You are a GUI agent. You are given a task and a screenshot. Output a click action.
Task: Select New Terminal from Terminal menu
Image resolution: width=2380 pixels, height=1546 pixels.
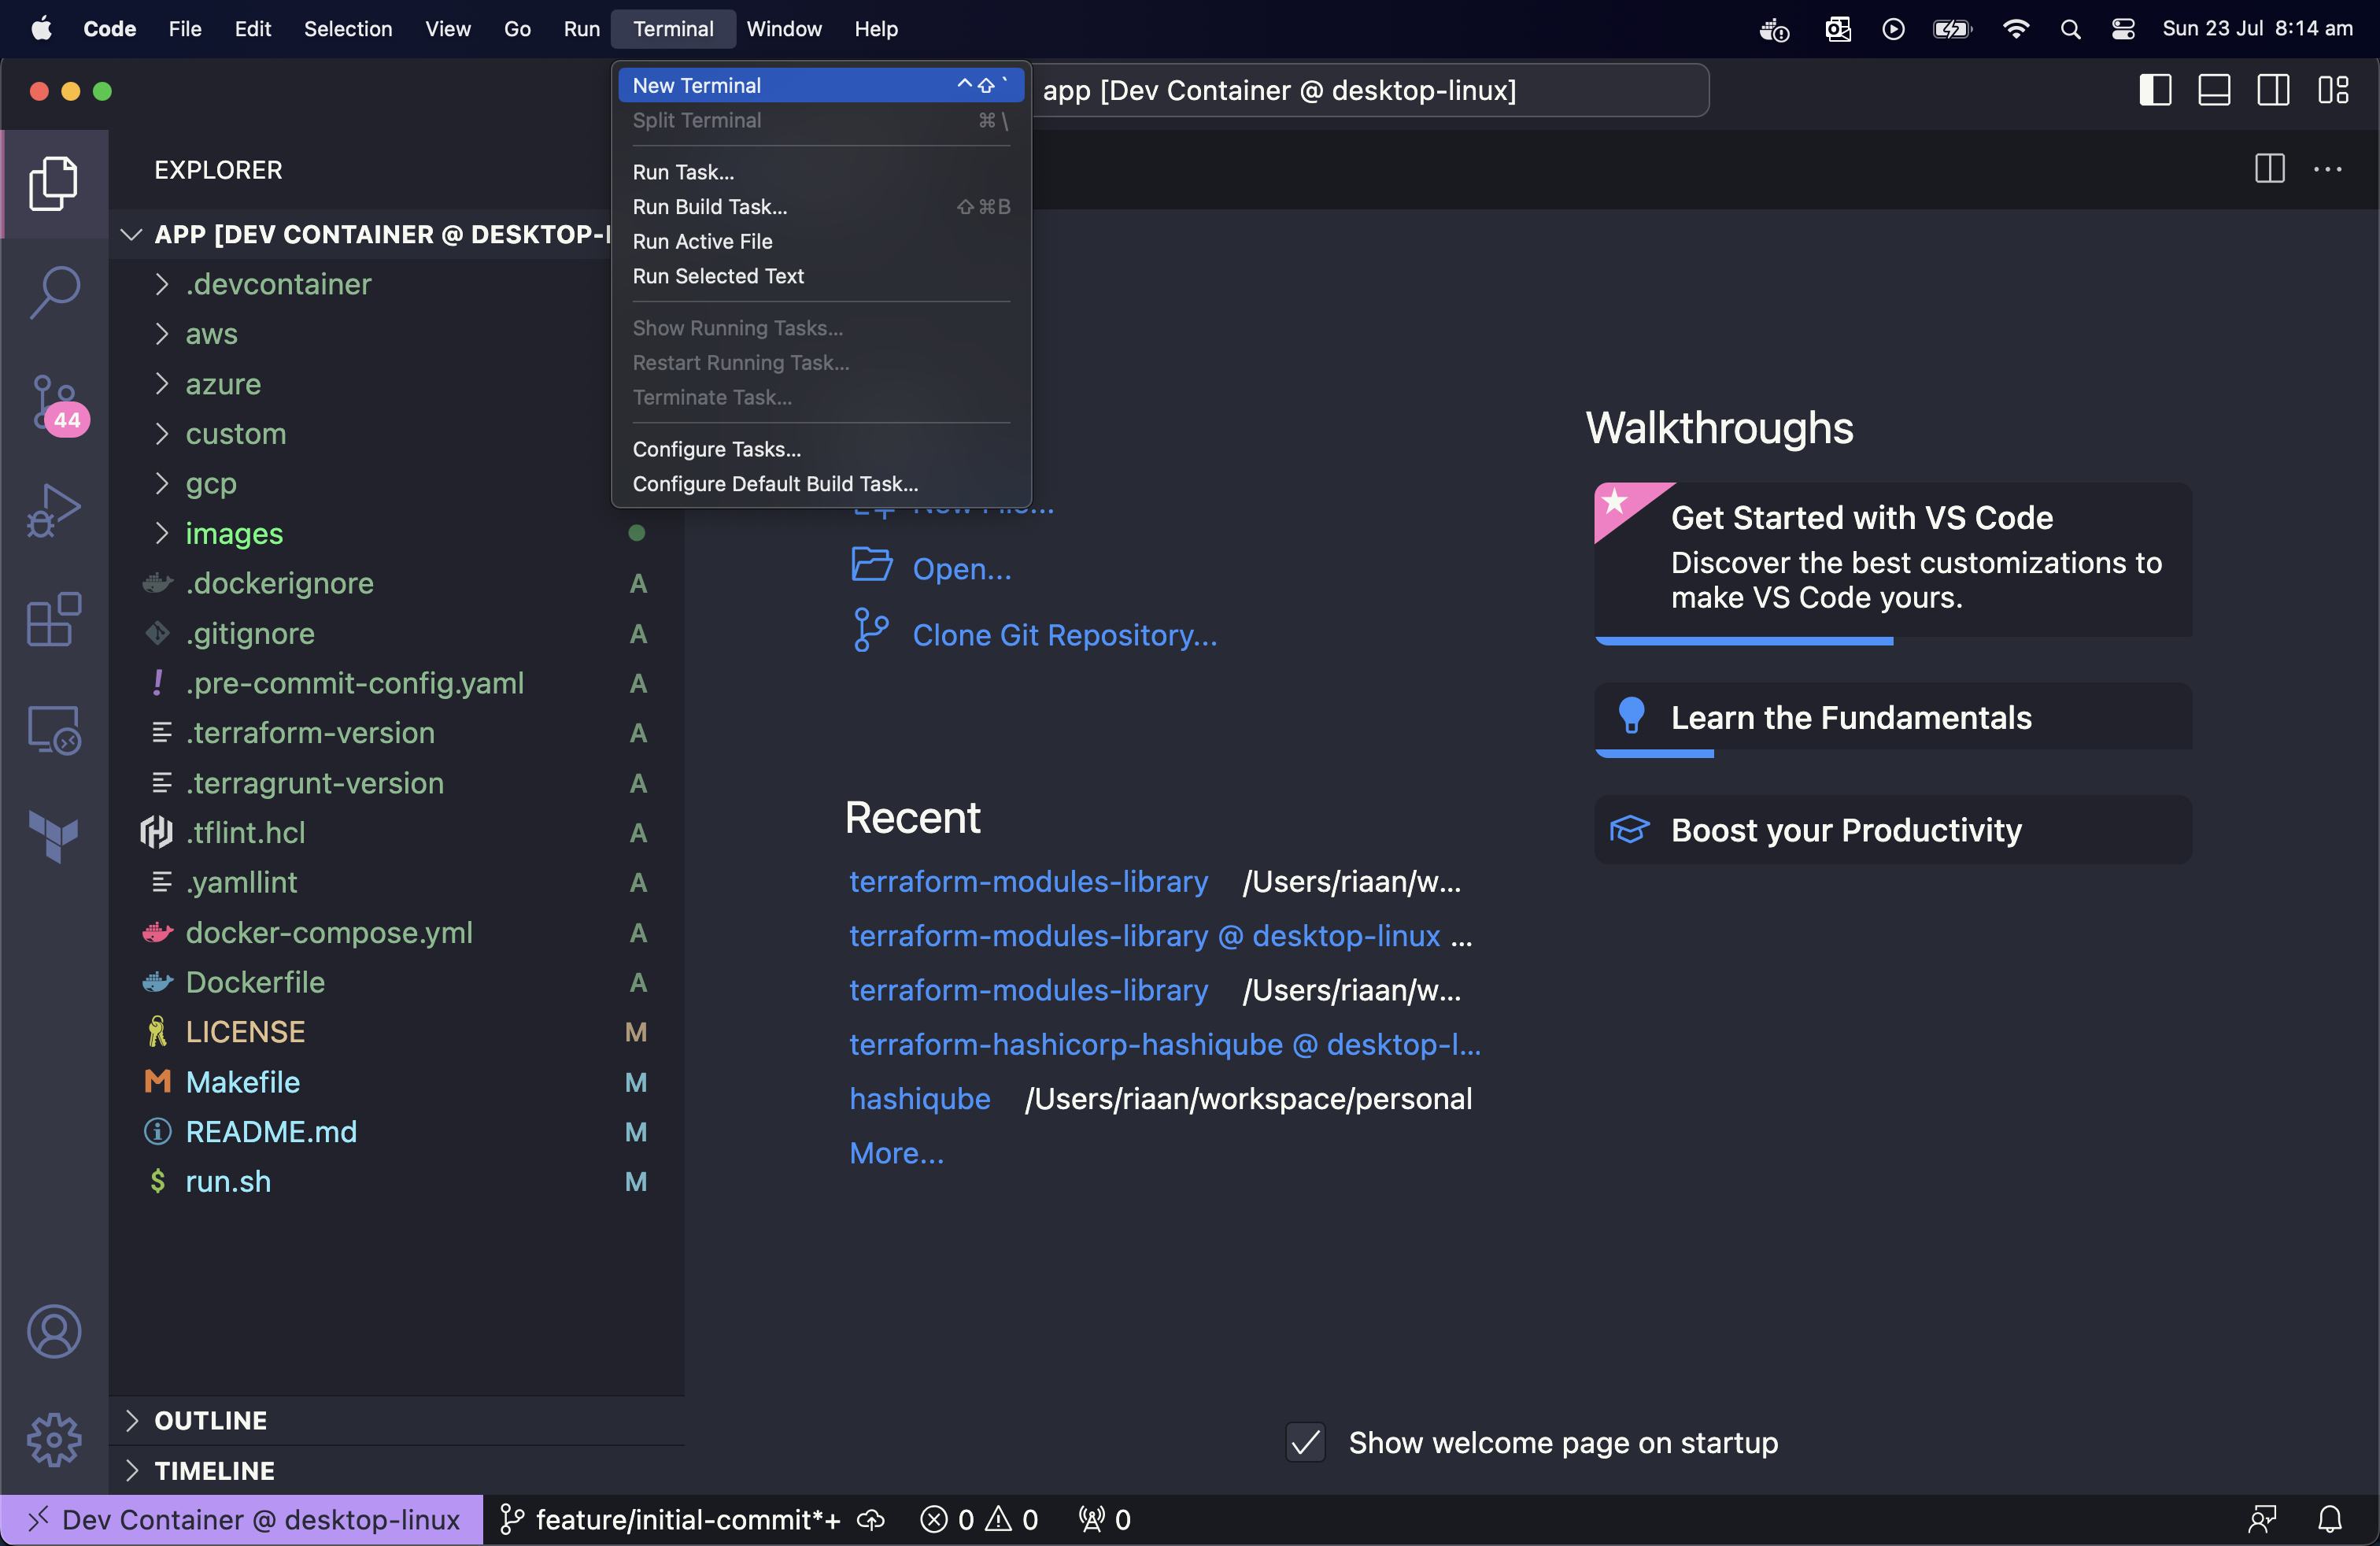click(x=820, y=85)
